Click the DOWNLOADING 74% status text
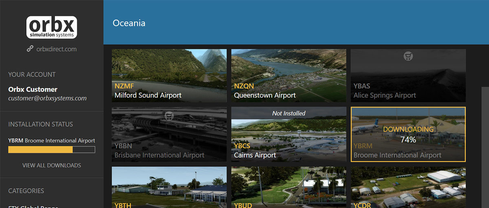 pos(408,135)
